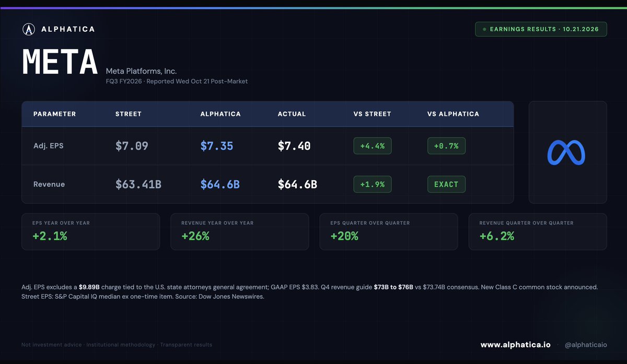
Task: Click the ALPHATICA column header
Action: click(220, 114)
